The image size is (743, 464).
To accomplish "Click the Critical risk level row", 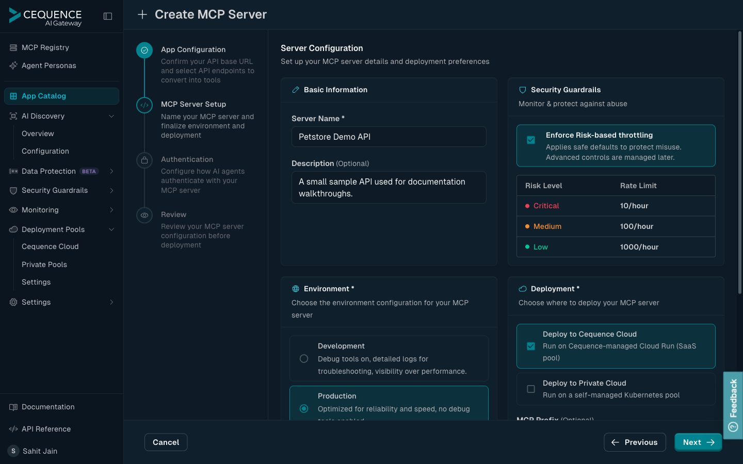I will (616, 206).
